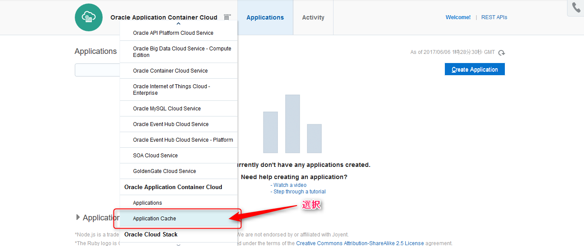
Task: Click the As of 2017/06/06 timestamp text
Action: [x=453, y=52]
